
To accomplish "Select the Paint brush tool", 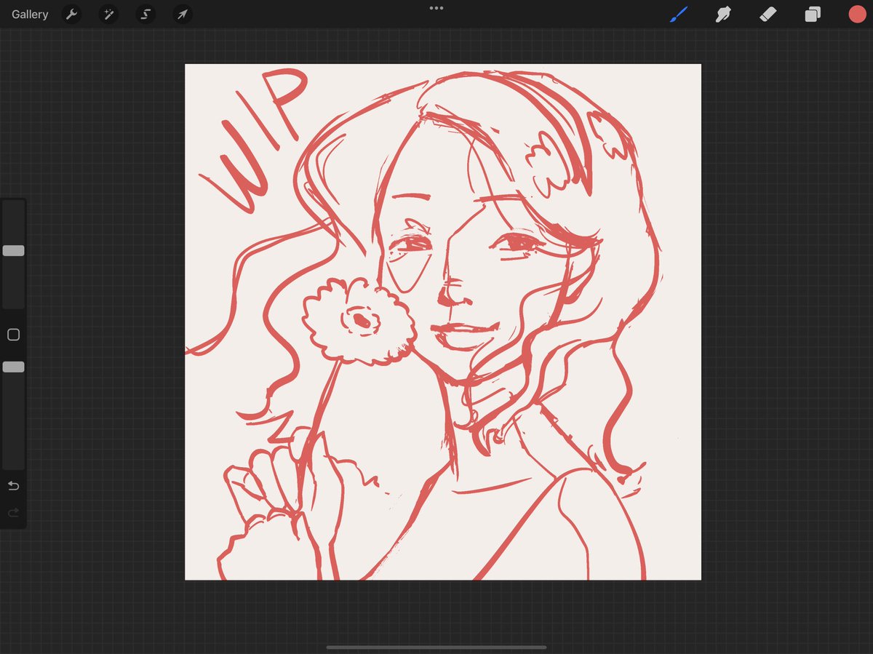I will coord(678,14).
